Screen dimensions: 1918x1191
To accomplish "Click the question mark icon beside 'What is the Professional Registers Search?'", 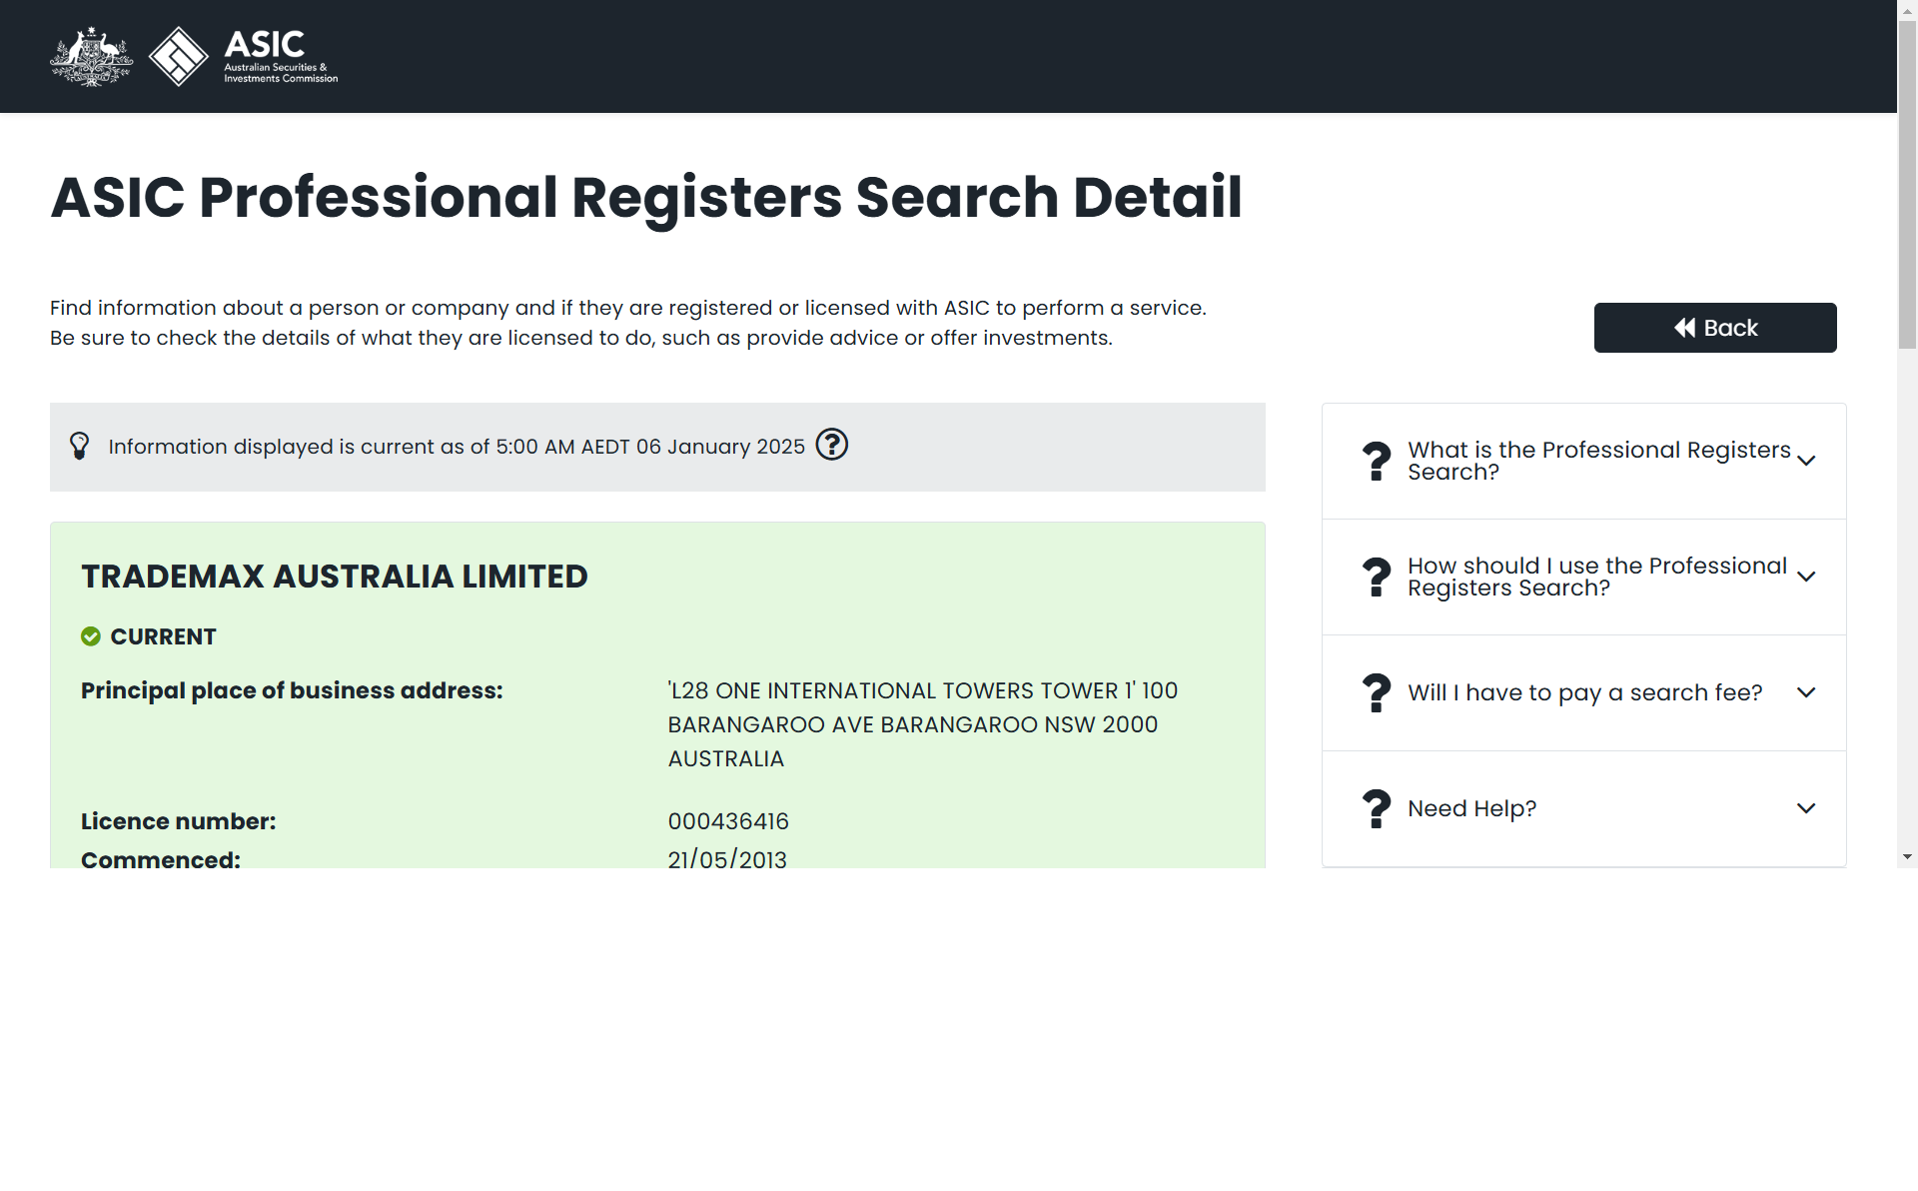I will pyautogui.click(x=1377, y=461).
